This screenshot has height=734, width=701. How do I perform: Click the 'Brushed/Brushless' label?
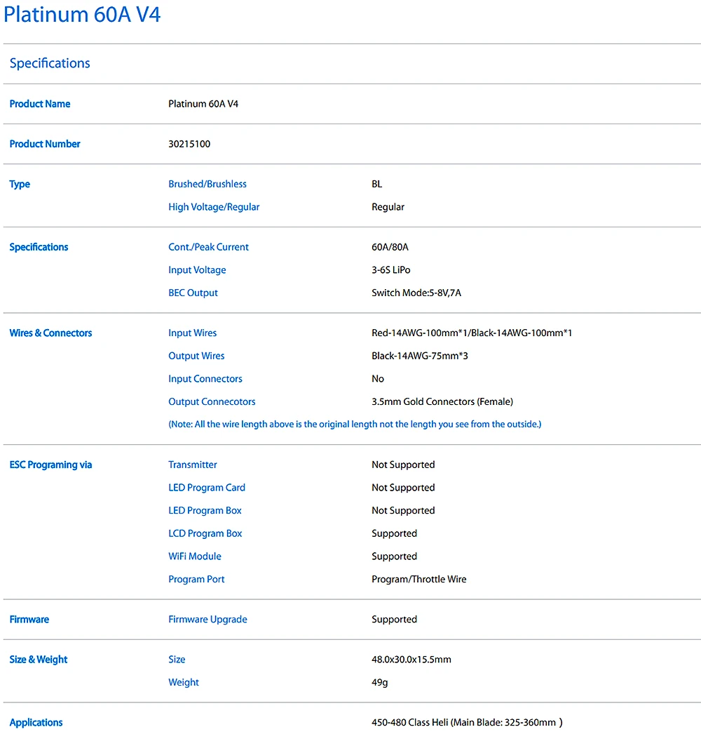click(207, 184)
